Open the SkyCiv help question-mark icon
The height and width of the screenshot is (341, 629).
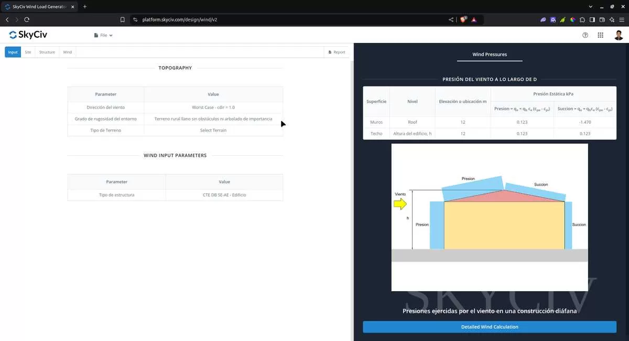[x=585, y=35]
